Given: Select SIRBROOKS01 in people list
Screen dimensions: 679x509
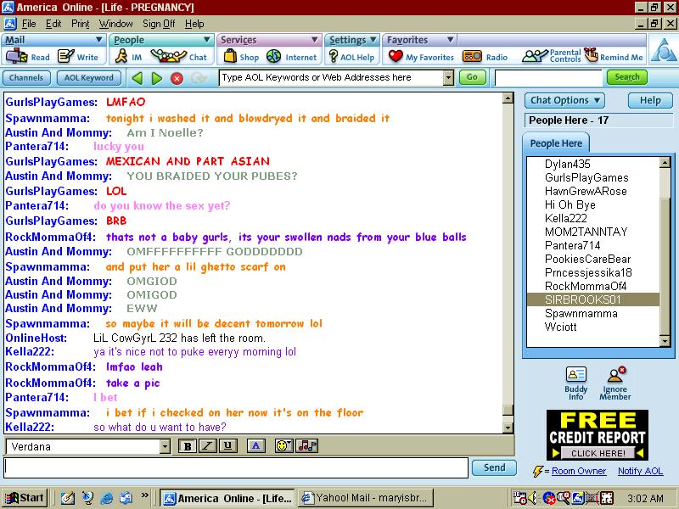Looking at the screenshot, I should pos(592,299).
